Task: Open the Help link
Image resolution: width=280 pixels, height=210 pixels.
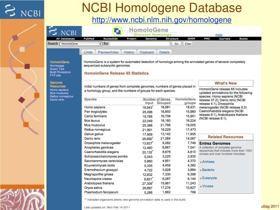Action: [219, 35]
